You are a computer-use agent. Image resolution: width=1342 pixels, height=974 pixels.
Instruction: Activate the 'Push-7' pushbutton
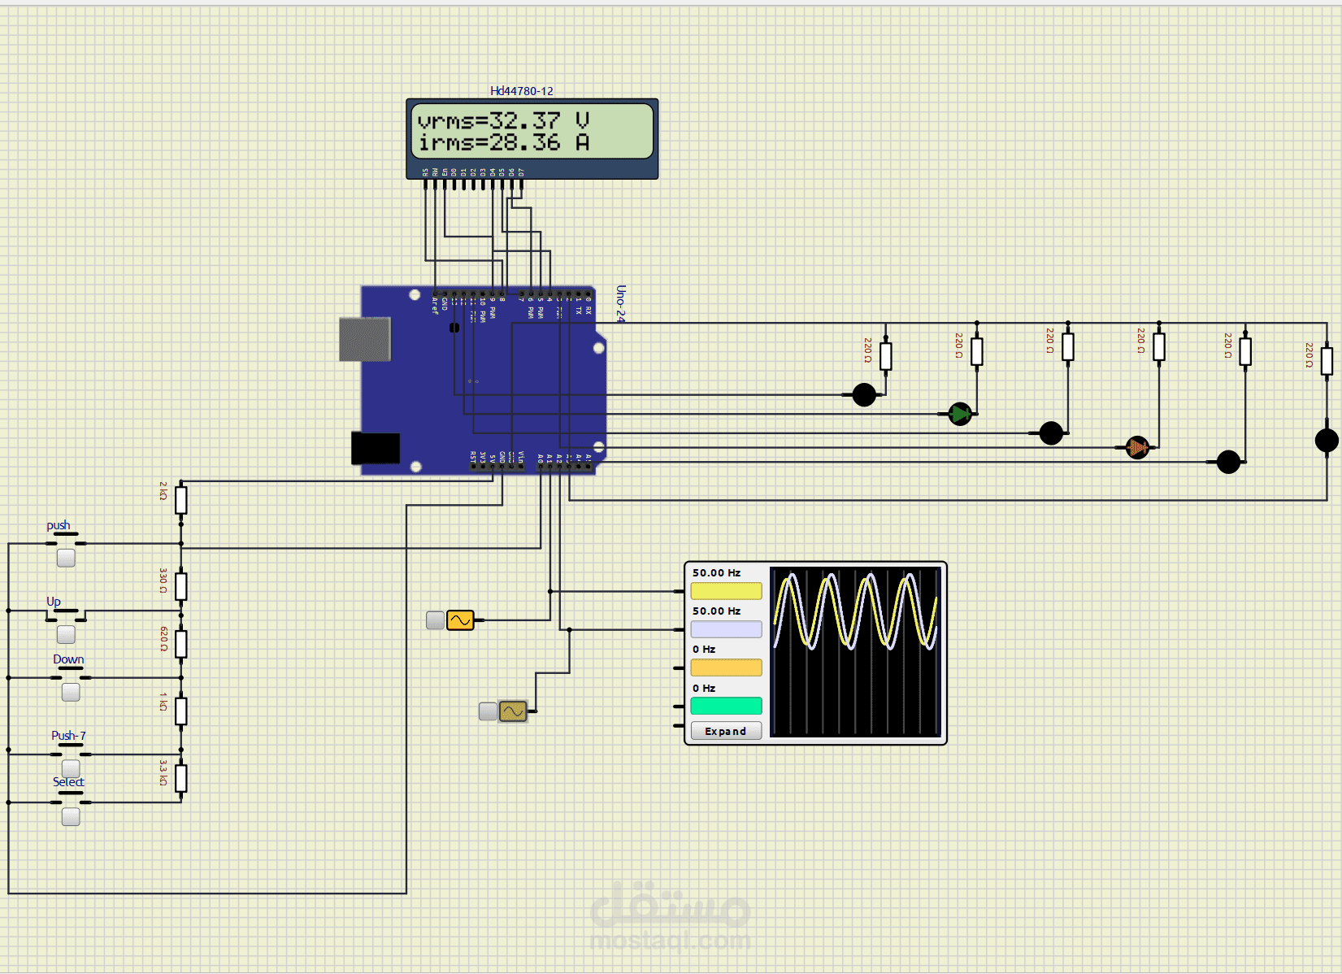(71, 768)
